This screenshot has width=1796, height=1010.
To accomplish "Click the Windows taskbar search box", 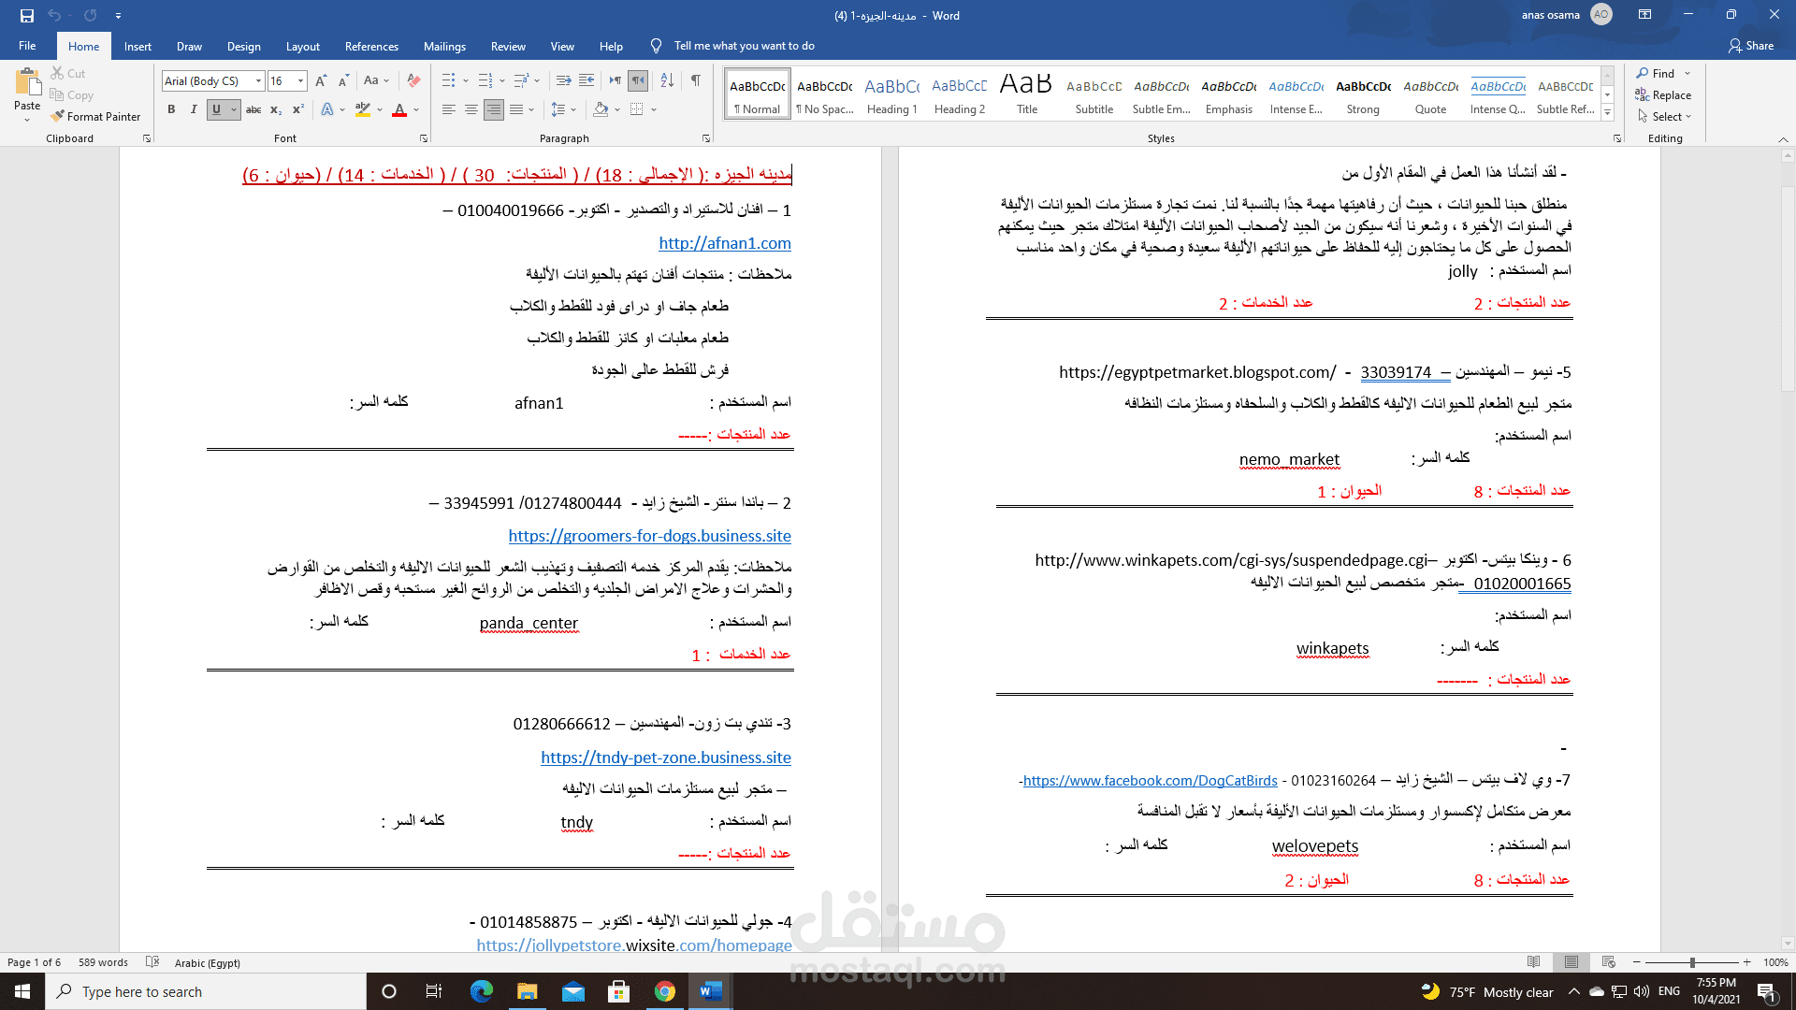I will [206, 991].
